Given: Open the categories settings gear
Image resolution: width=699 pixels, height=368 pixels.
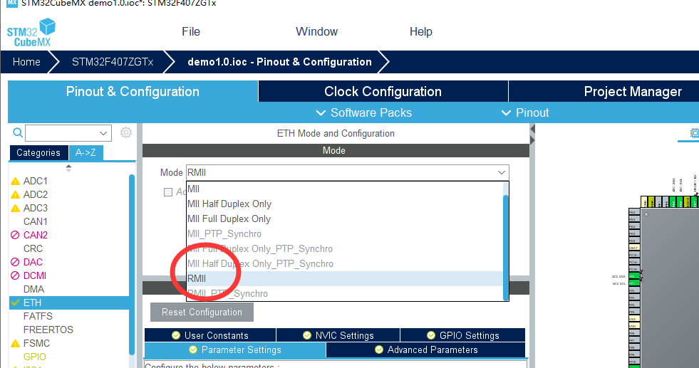Looking at the screenshot, I should click(126, 132).
